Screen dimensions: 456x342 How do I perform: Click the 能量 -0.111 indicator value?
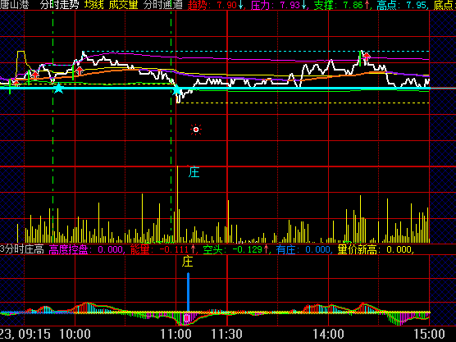point(163,249)
